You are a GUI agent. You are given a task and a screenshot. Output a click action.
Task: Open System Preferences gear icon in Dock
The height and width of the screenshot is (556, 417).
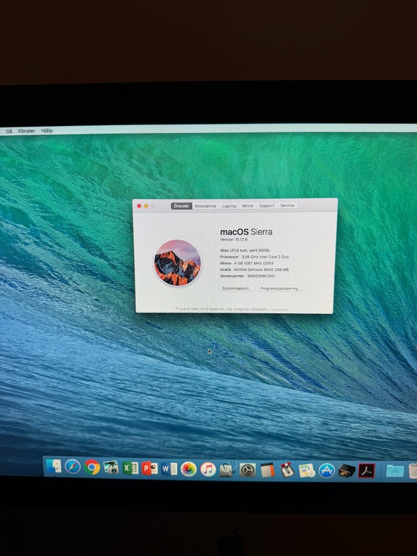click(247, 470)
